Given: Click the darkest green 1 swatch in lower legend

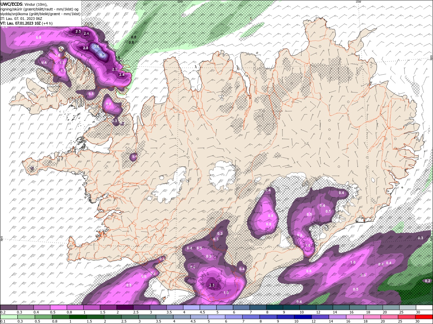Looking at the screenshot, I should 78,317.
